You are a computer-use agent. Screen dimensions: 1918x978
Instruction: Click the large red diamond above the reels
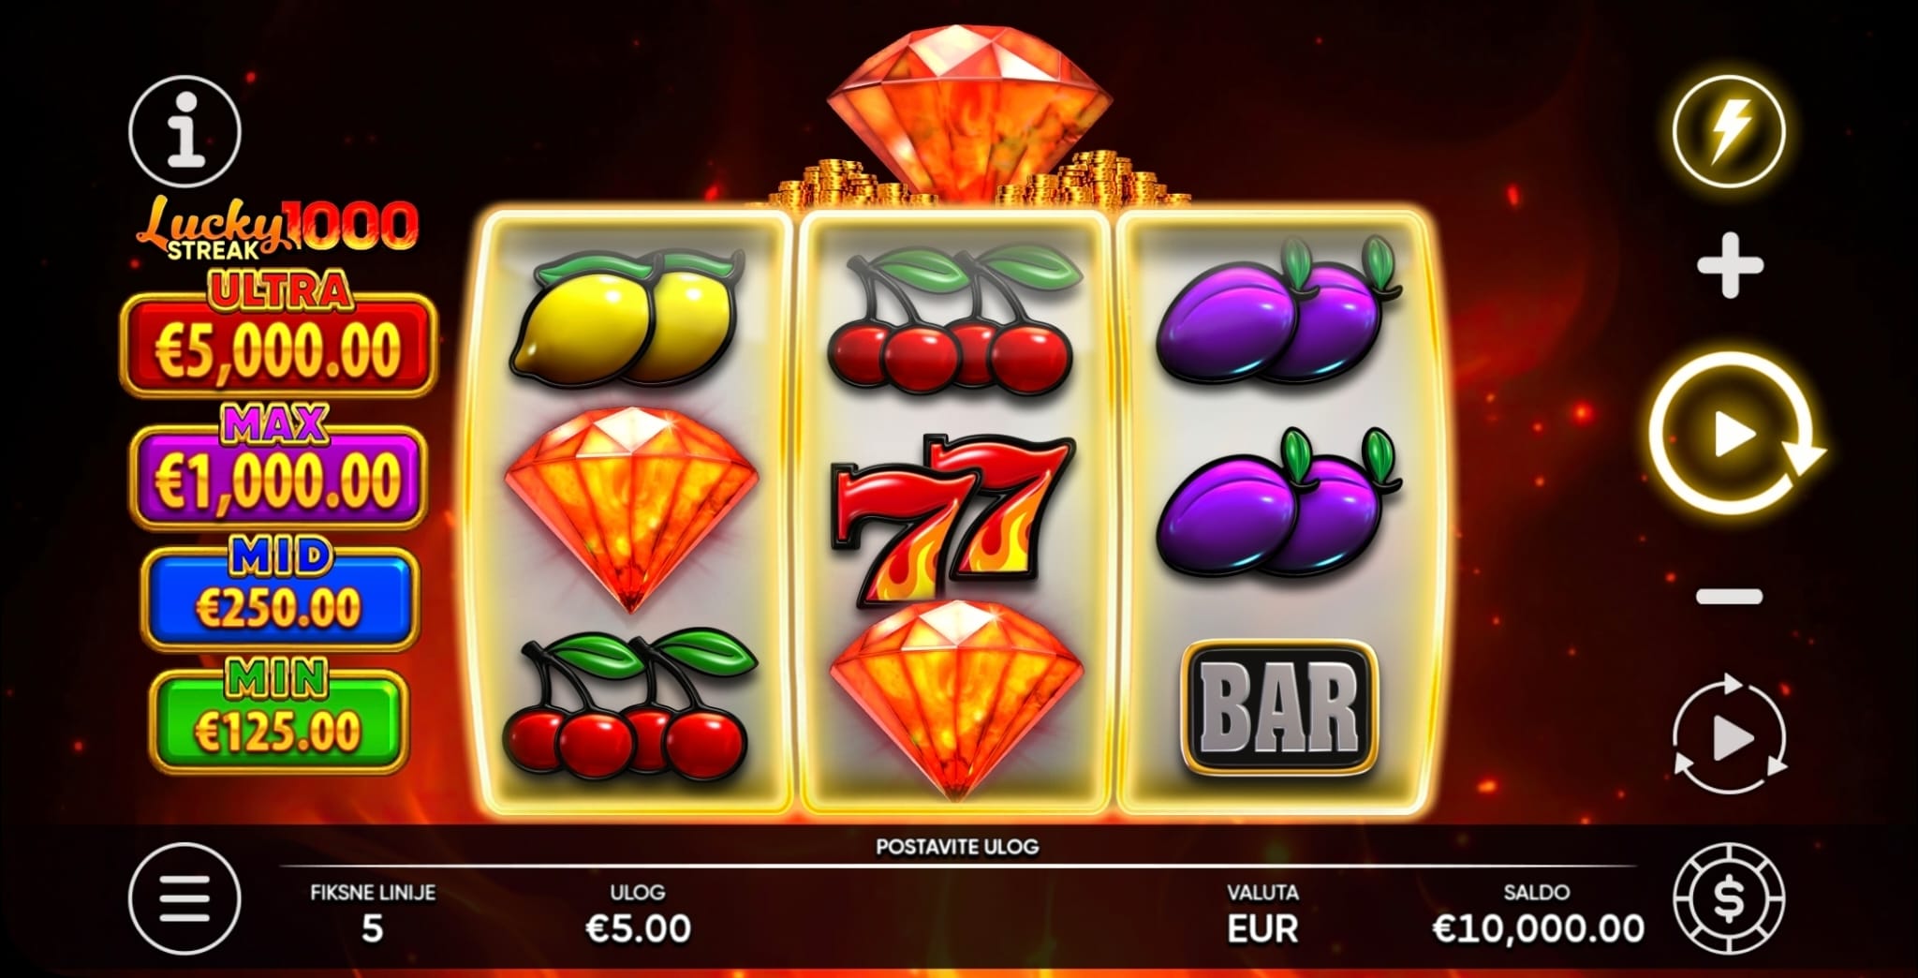pyautogui.click(x=971, y=112)
